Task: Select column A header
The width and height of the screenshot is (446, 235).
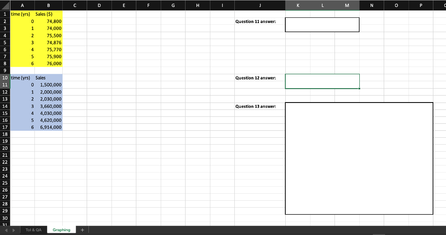Action: point(23,5)
